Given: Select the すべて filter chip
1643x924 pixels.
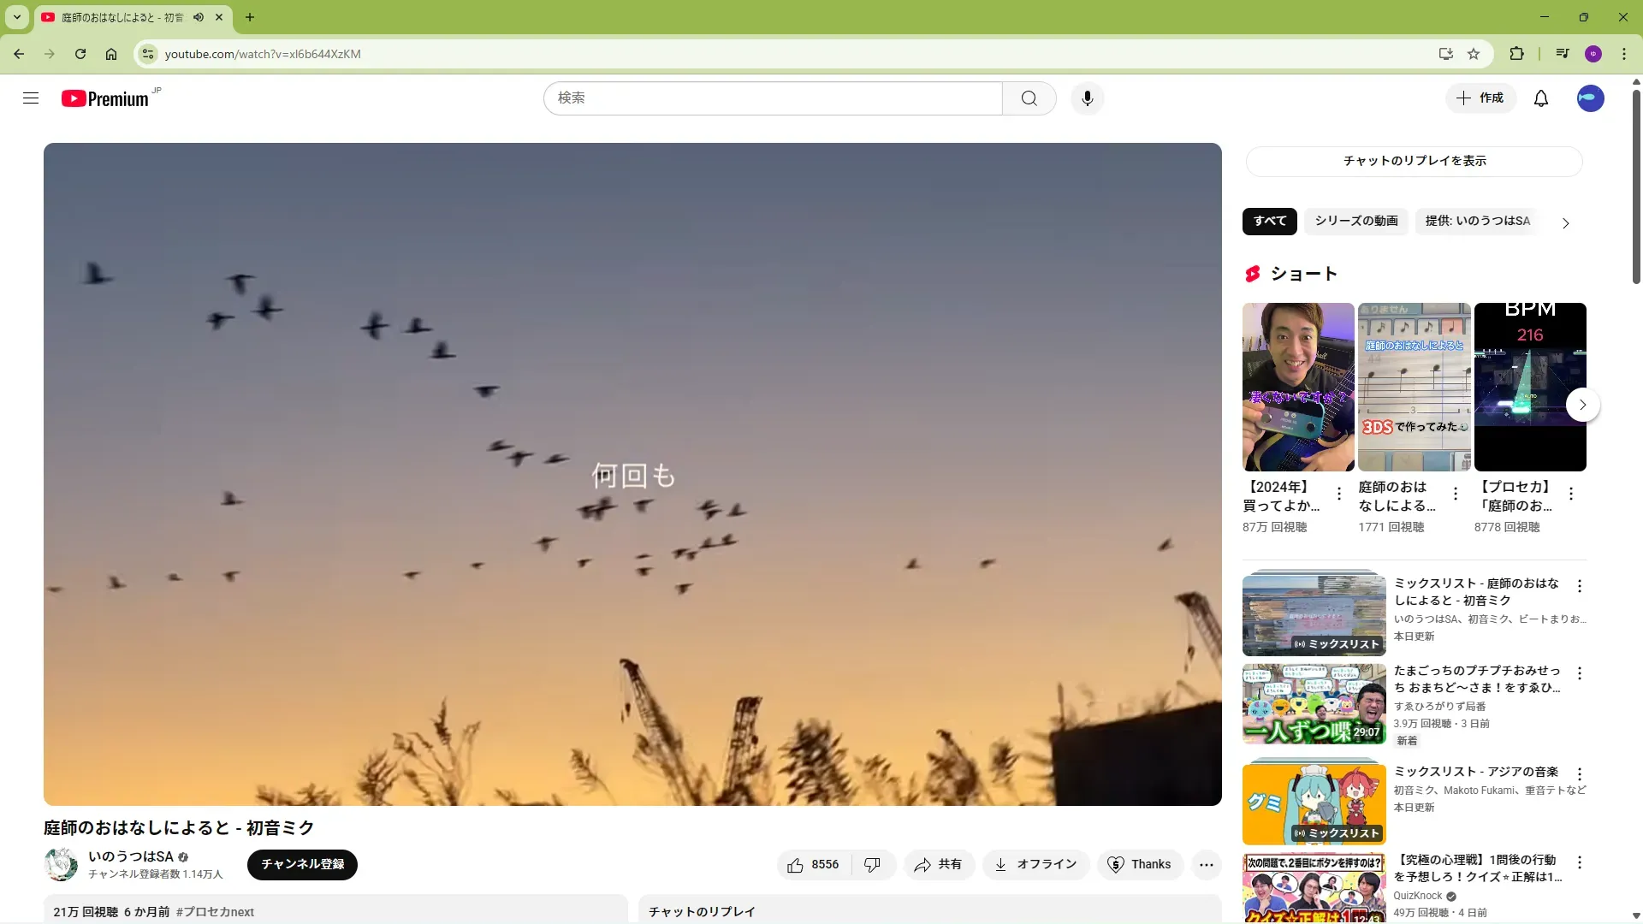Looking at the screenshot, I should [x=1269, y=221].
